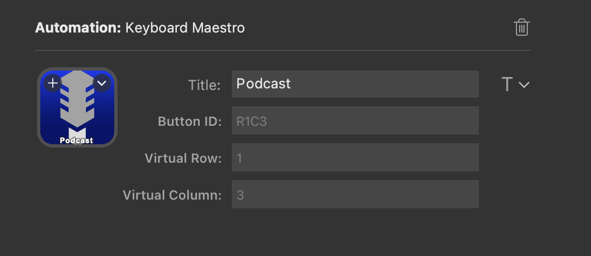The height and width of the screenshot is (256, 591).
Task: Open the chevron menu on the Podcast button image
Action: [102, 83]
